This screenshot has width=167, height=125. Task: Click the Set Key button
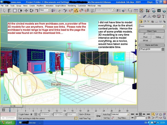coord(106,118)
